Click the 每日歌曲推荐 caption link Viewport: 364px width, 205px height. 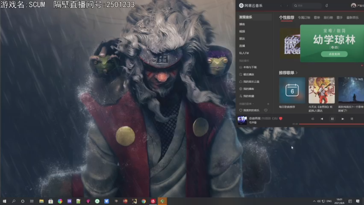(x=287, y=107)
